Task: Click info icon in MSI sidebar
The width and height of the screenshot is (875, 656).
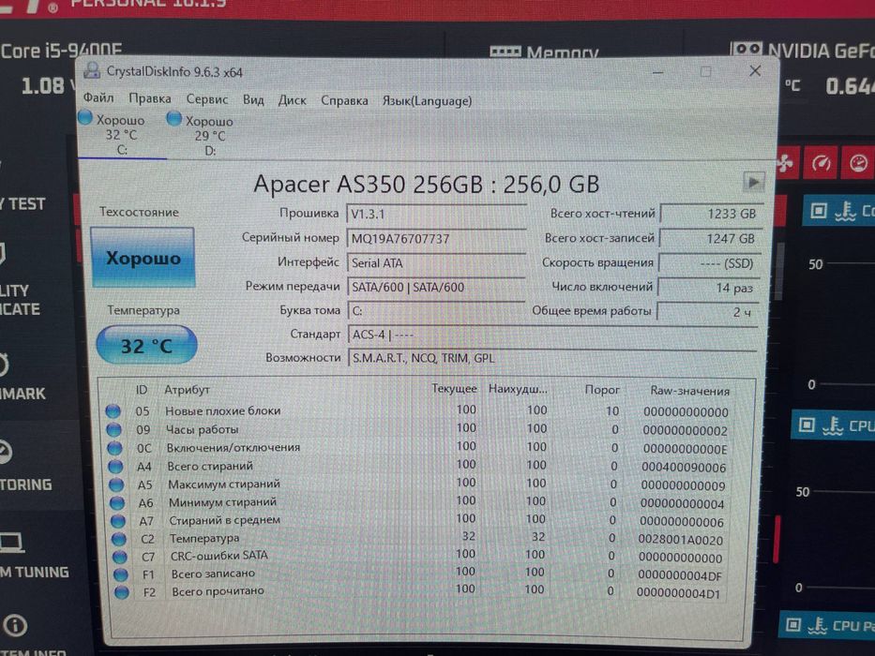Action: point(15,625)
